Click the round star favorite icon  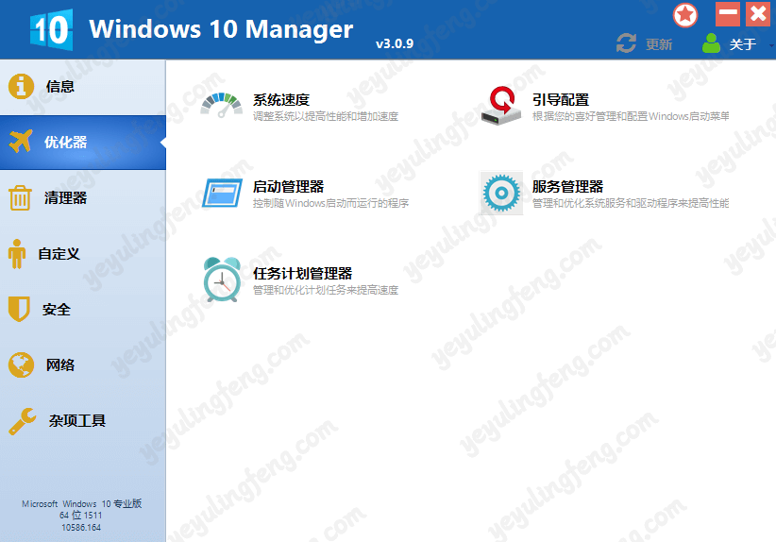pyautogui.click(x=685, y=15)
